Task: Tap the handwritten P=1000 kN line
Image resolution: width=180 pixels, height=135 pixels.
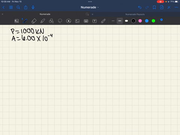Action: tap(27, 31)
